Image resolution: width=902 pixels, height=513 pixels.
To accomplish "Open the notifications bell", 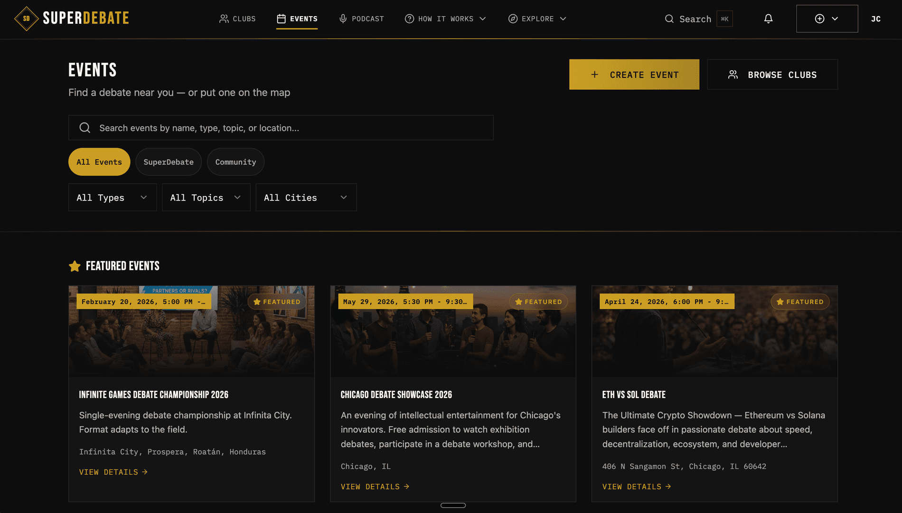I will tap(768, 19).
